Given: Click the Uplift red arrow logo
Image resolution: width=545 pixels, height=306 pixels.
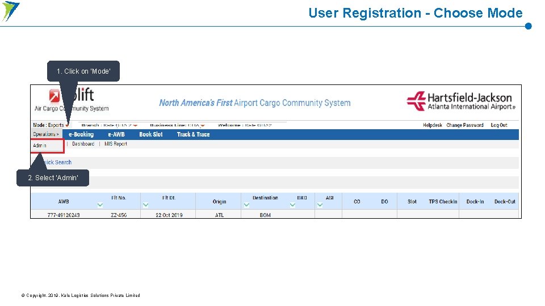Looking at the screenshot, I should [54, 96].
